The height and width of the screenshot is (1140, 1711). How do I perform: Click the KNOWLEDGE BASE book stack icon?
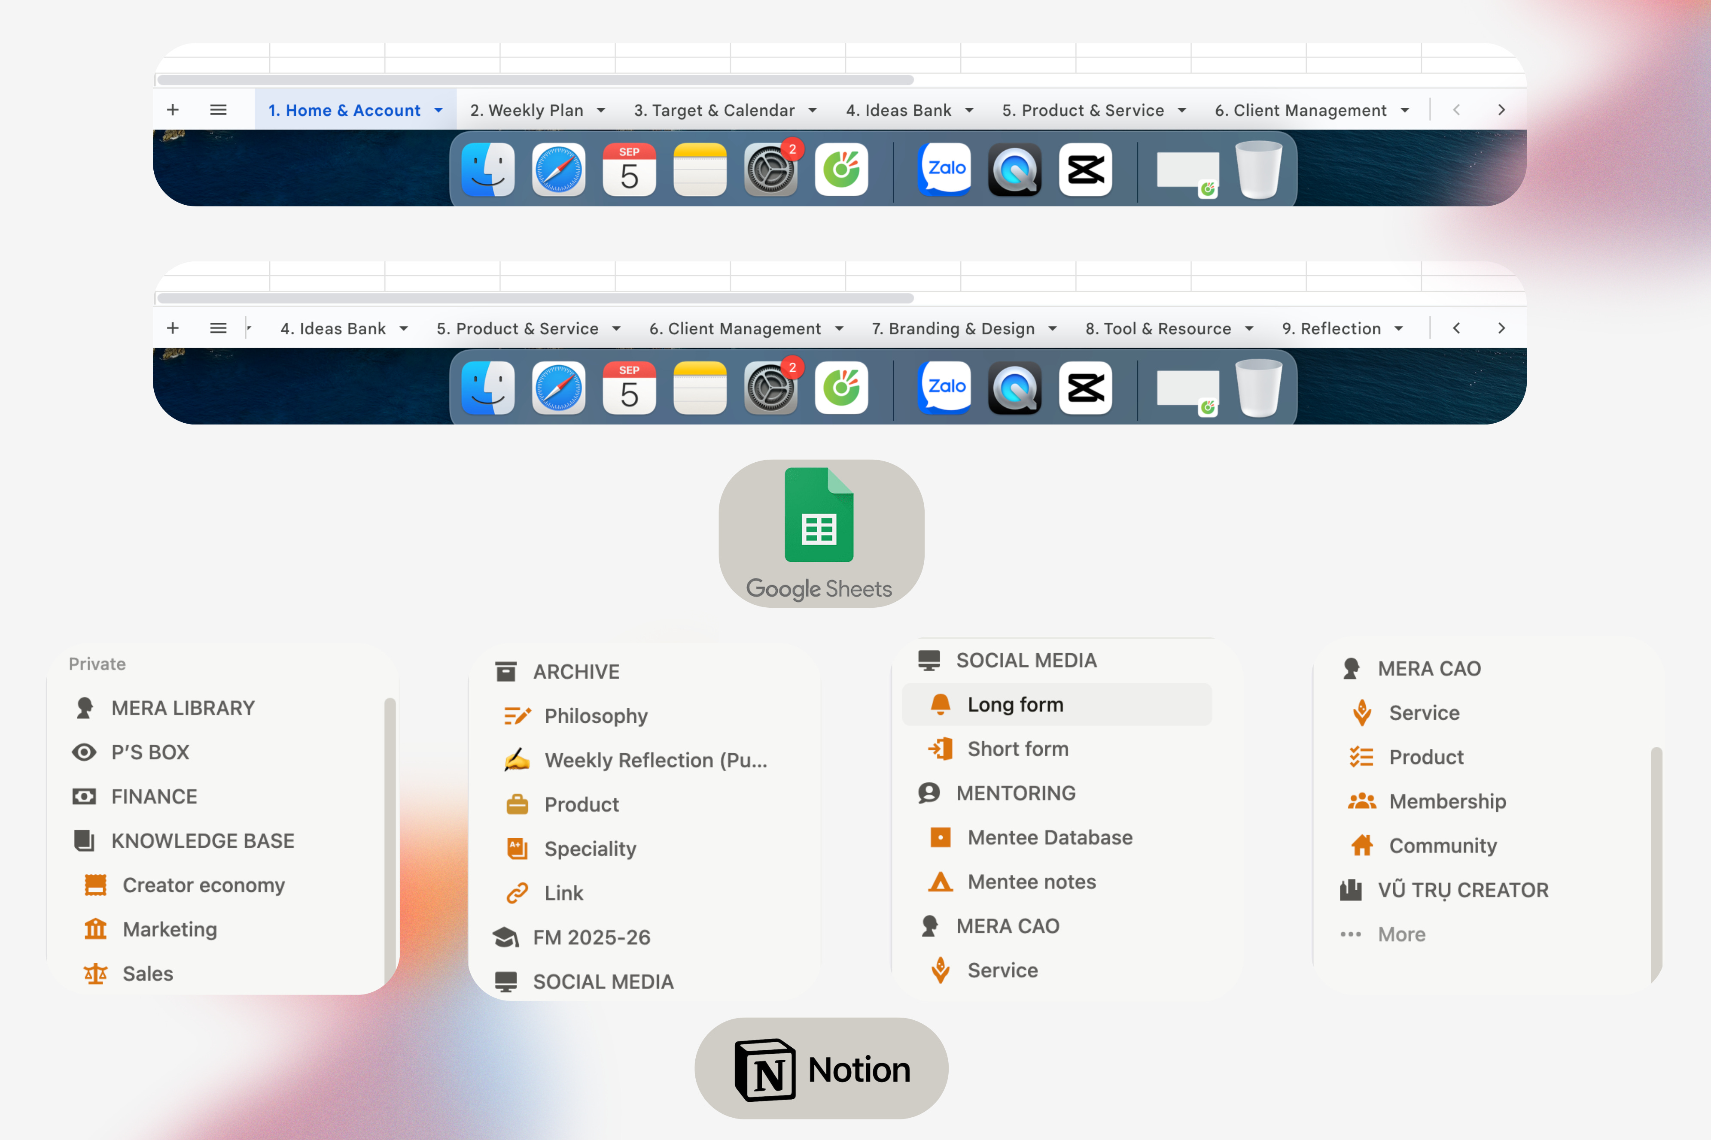pyautogui.click(x=84, y=840)
